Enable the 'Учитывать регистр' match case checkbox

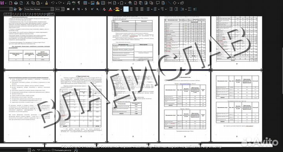pos(53,150)
